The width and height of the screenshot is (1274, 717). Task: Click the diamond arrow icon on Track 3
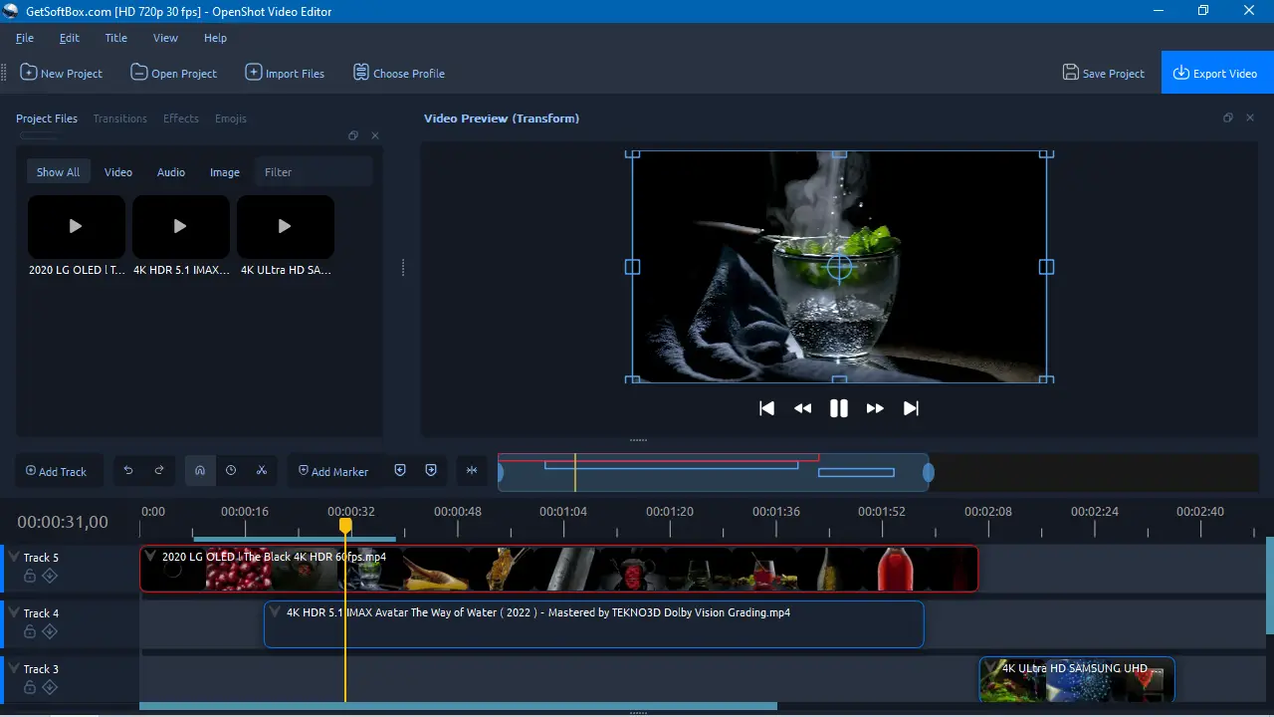(x=50, y=687)
